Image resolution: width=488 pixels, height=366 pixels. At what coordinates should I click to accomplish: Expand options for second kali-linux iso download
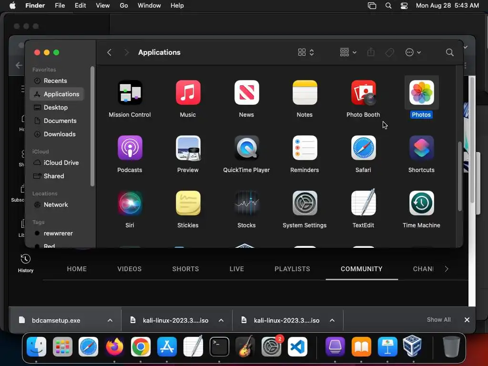[x=332, y=320]
